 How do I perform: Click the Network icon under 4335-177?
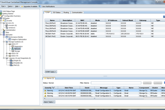coord(13,49)
